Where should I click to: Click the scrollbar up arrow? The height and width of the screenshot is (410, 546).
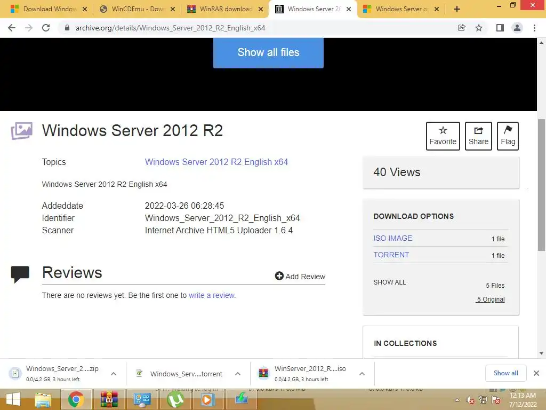(541, 43)
